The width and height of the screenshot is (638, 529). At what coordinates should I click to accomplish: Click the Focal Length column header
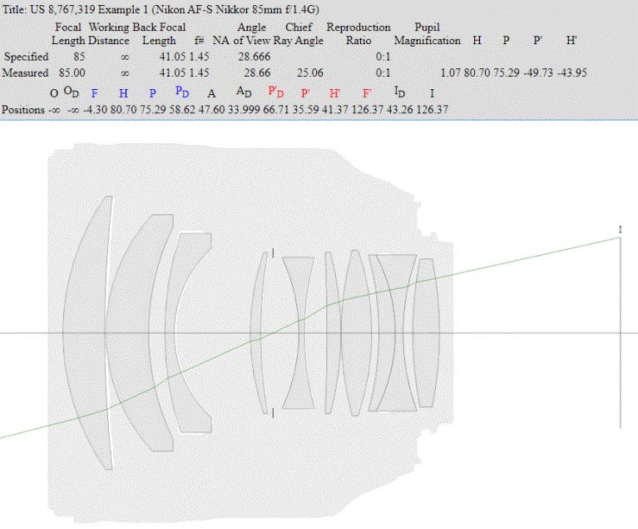tap(68, 34)
